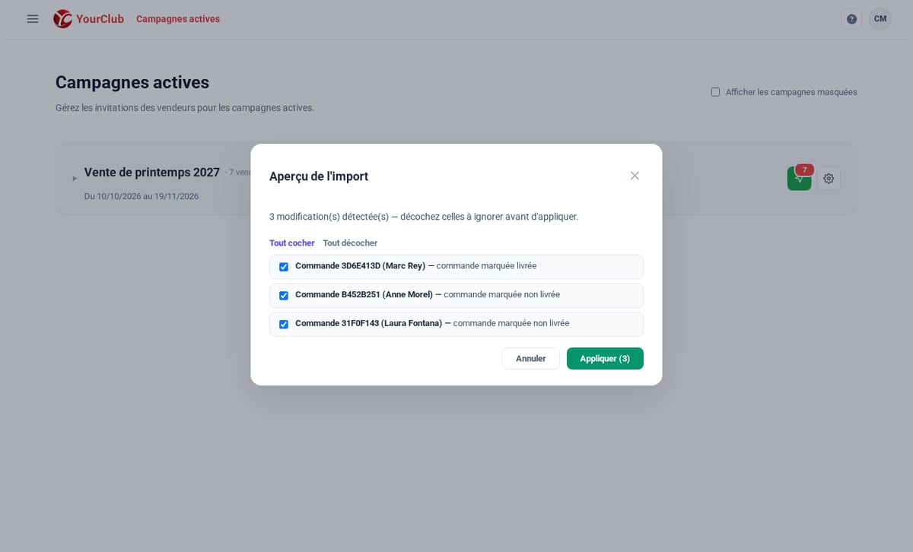Click the date range 'Du 10/10/2026 au 19/11/2026'
This screenshot has height=552, width=913.
(x=142, y=196)
